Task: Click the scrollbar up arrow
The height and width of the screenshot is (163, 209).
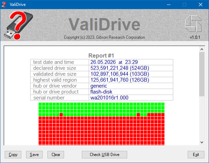Action: click(202, 49)
